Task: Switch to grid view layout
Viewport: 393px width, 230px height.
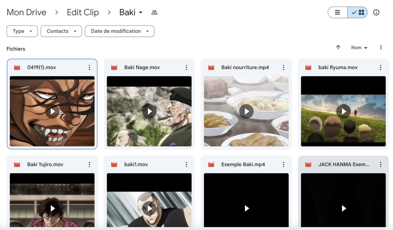Action: tap(358, 12)
